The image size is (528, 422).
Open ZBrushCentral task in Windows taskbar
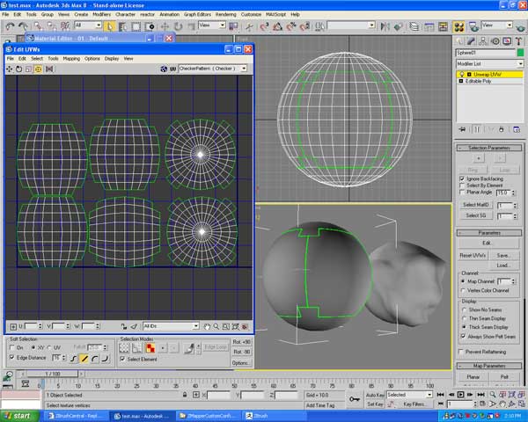[x=77, y=416]
